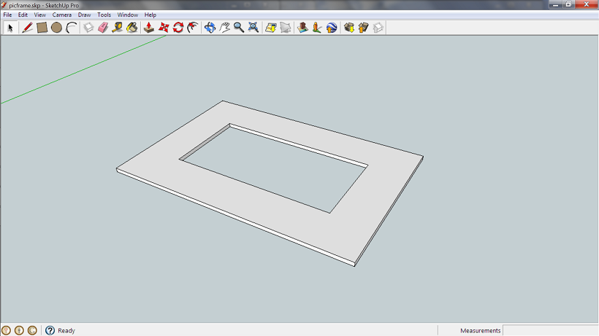Click the Add New Building icon
Screen dimensions: 599x336
[302, 28]
